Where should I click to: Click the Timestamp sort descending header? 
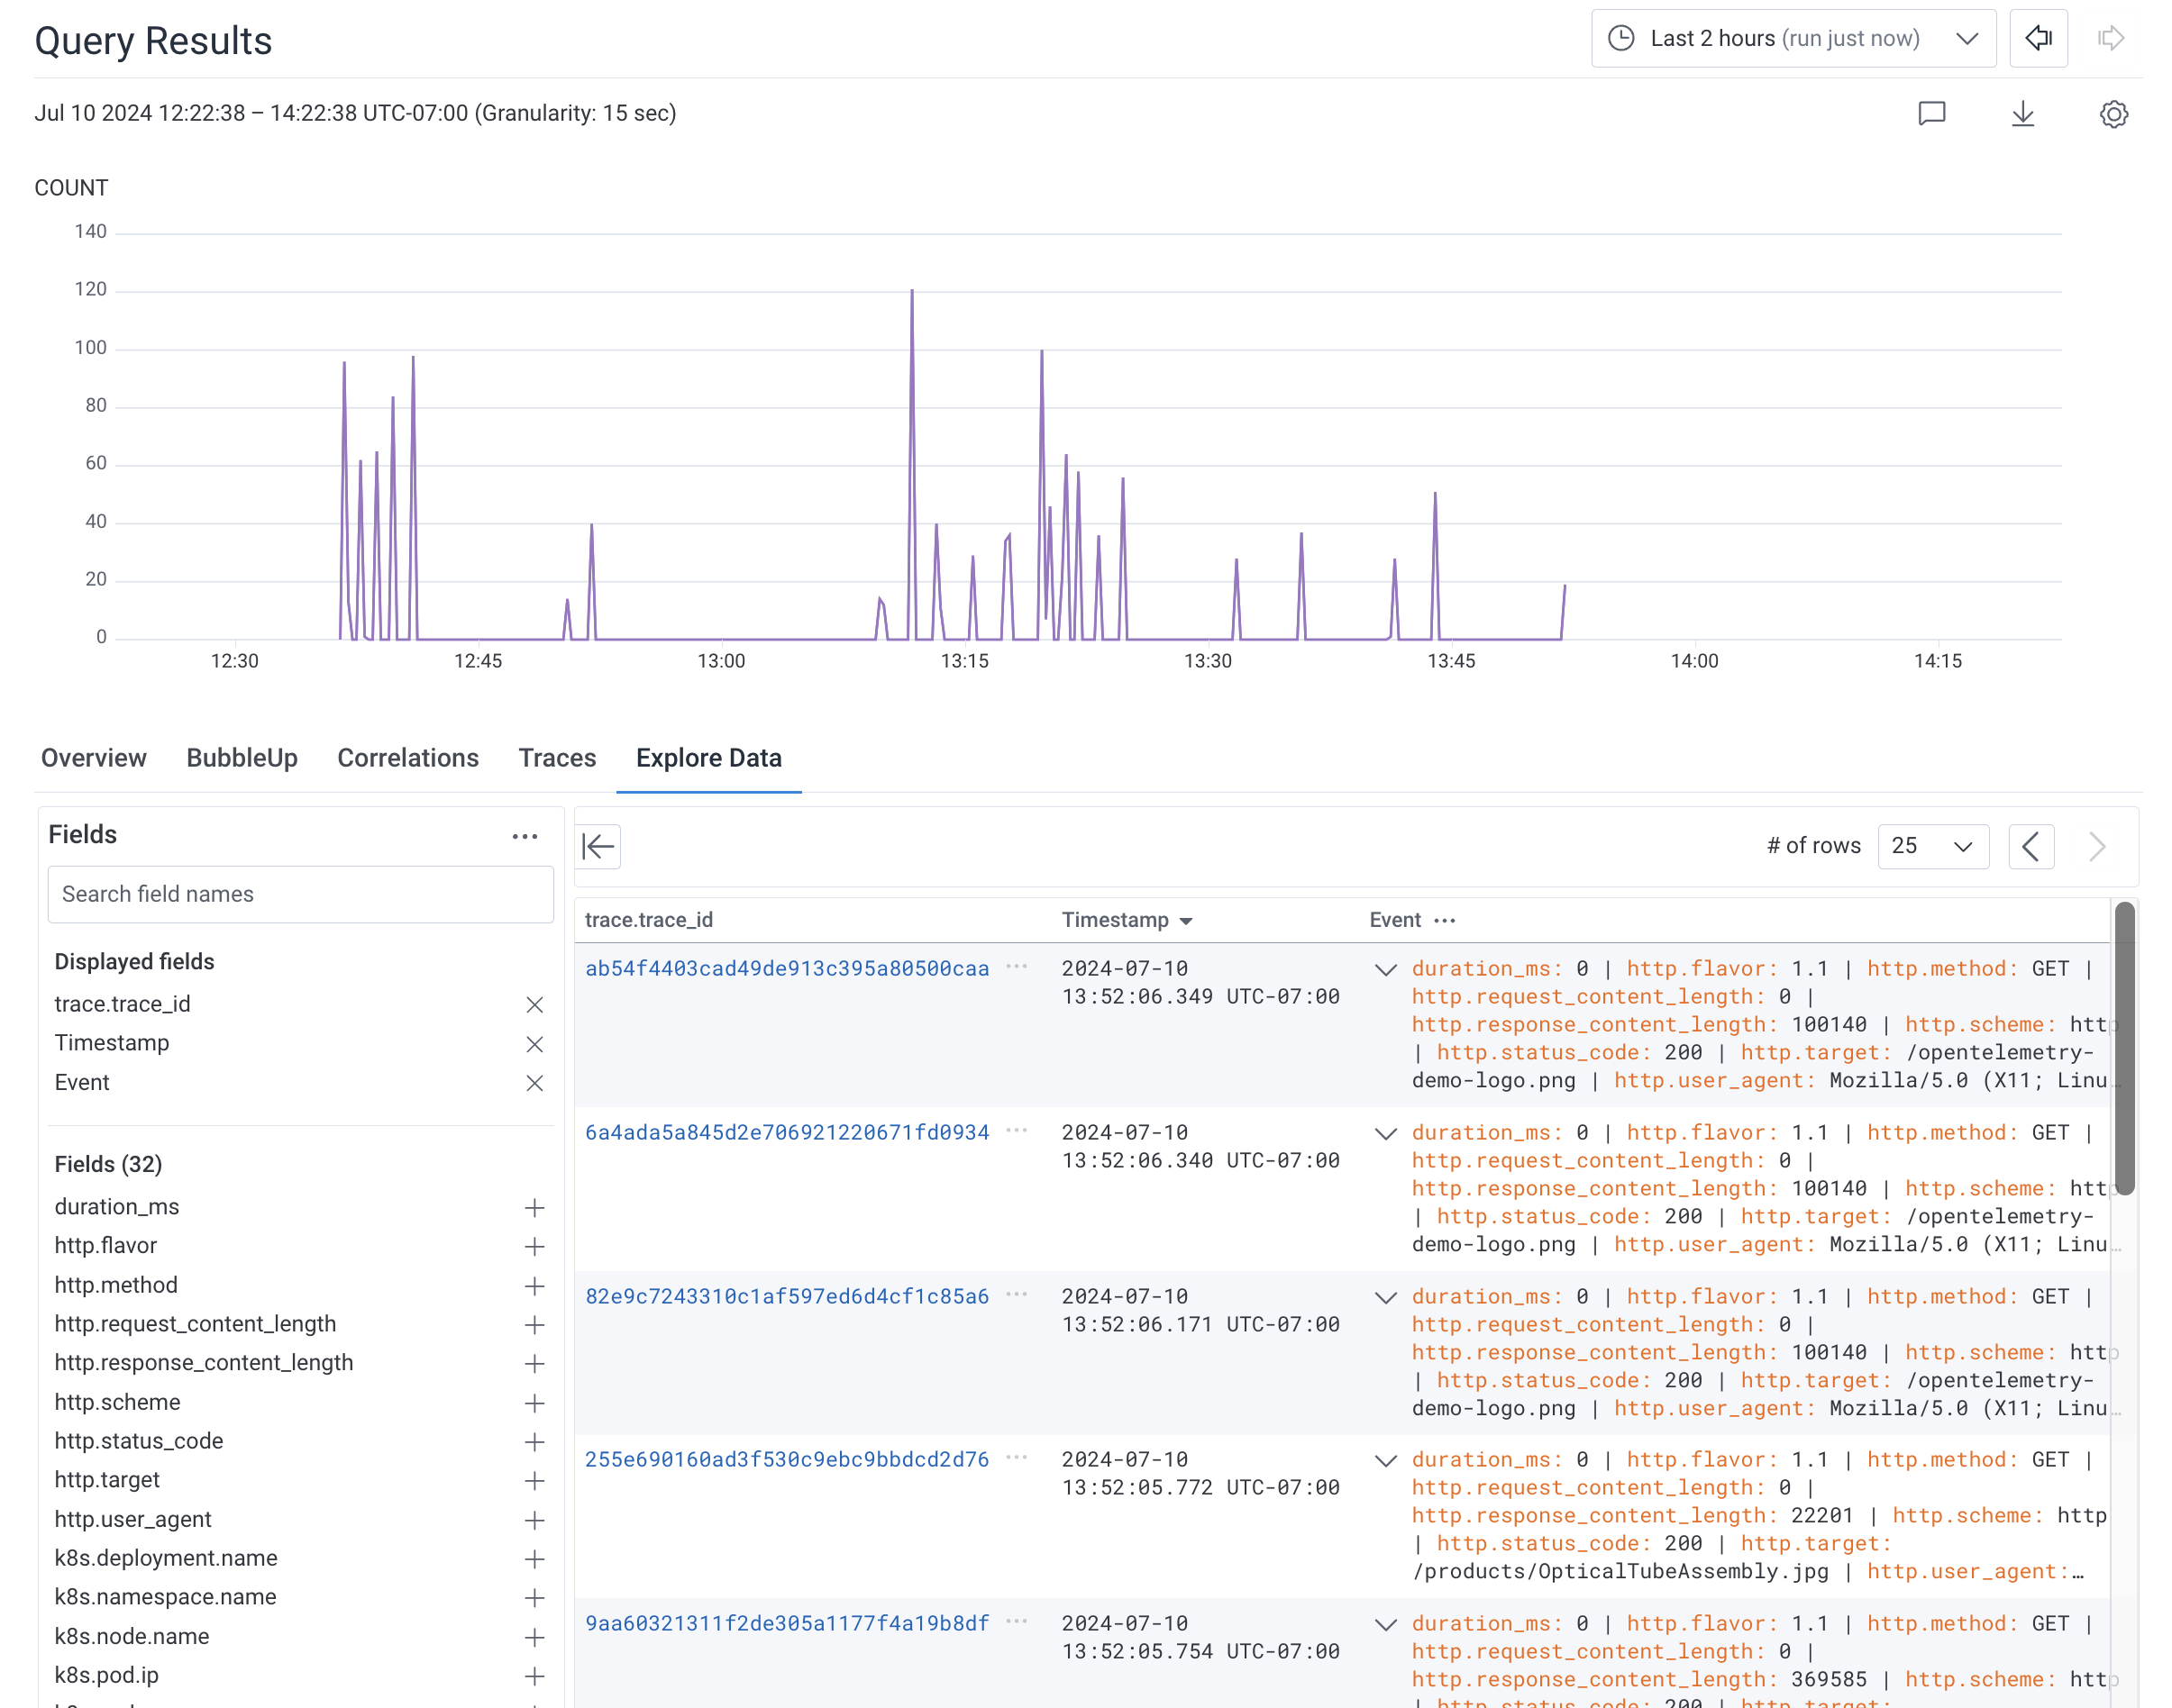[1128, 918]
